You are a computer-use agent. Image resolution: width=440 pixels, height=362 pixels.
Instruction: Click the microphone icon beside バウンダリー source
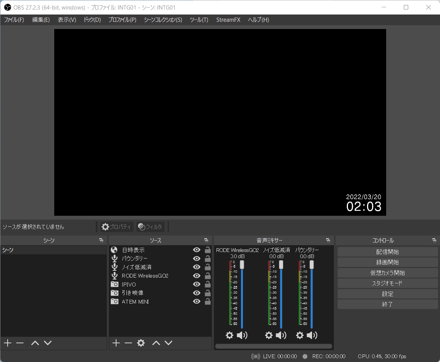coord(114,258)
